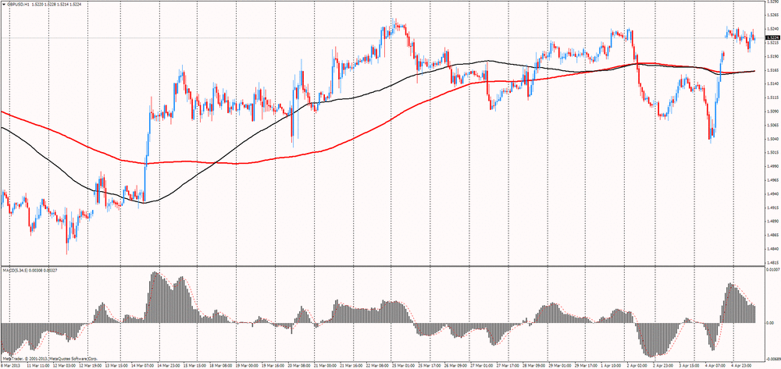Click the 1.4990 price scale value
Viewport: 781px width, 369px height.
(x=772, y=167)
